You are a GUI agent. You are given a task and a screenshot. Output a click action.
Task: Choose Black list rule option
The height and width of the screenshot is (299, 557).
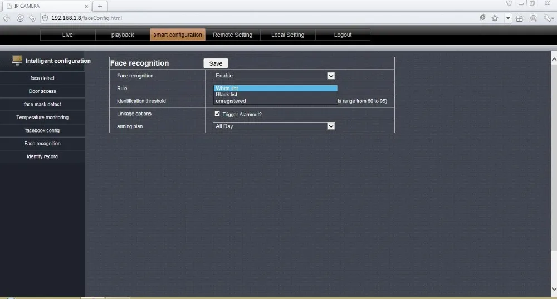(275, 95)
